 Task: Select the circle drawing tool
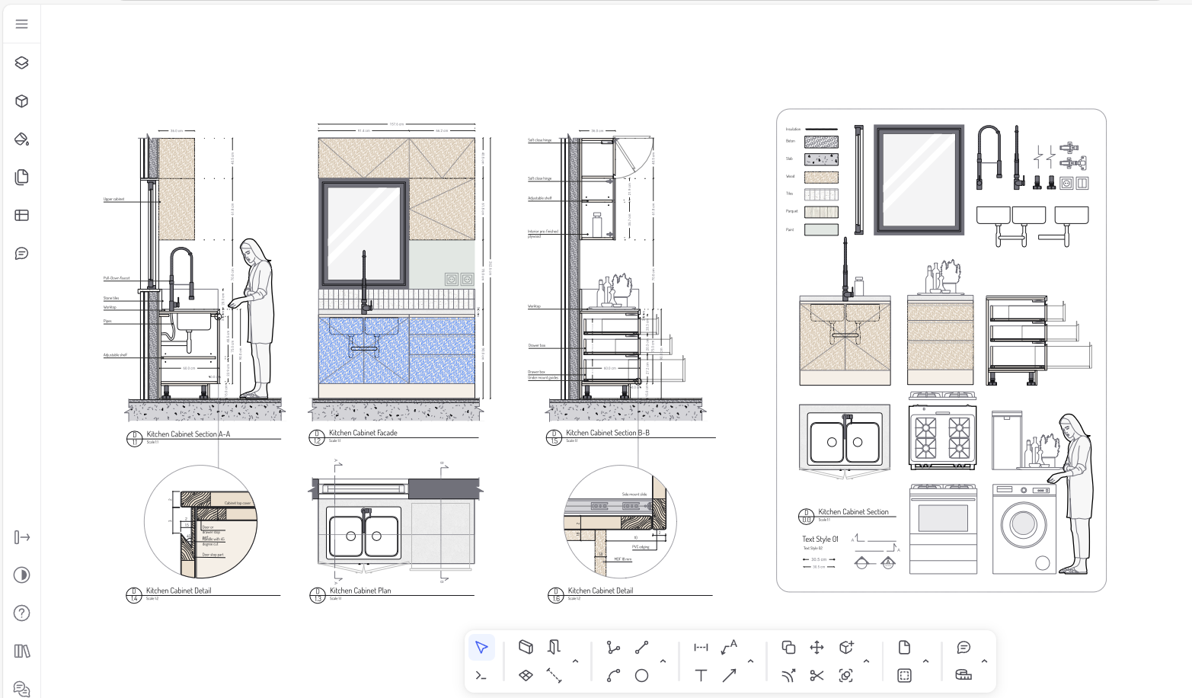point(642,675)
